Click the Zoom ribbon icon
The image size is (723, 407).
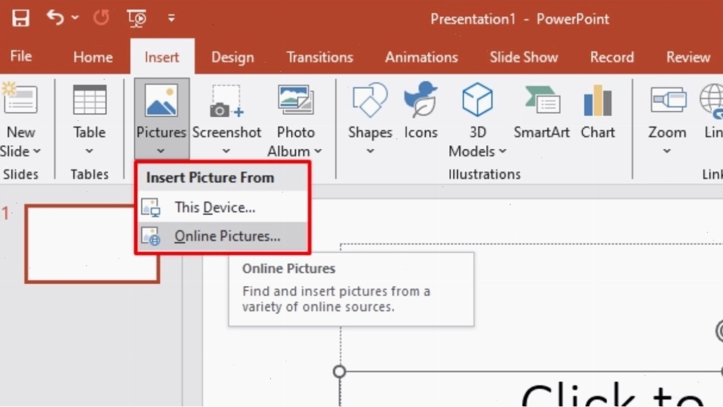[668, 100]
